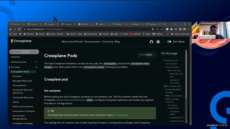
Task: Open Managed Resources in the sidebar
Action: point(22,81)
